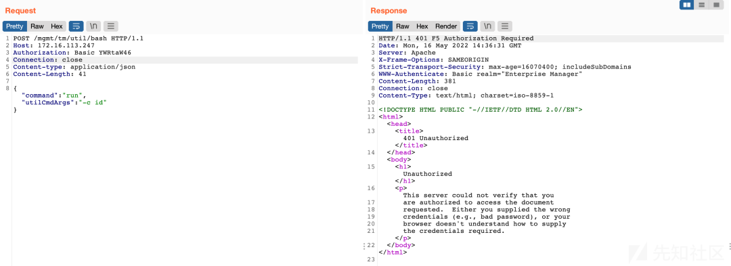Click the Content-Length: 381 response header

(417, 81)
